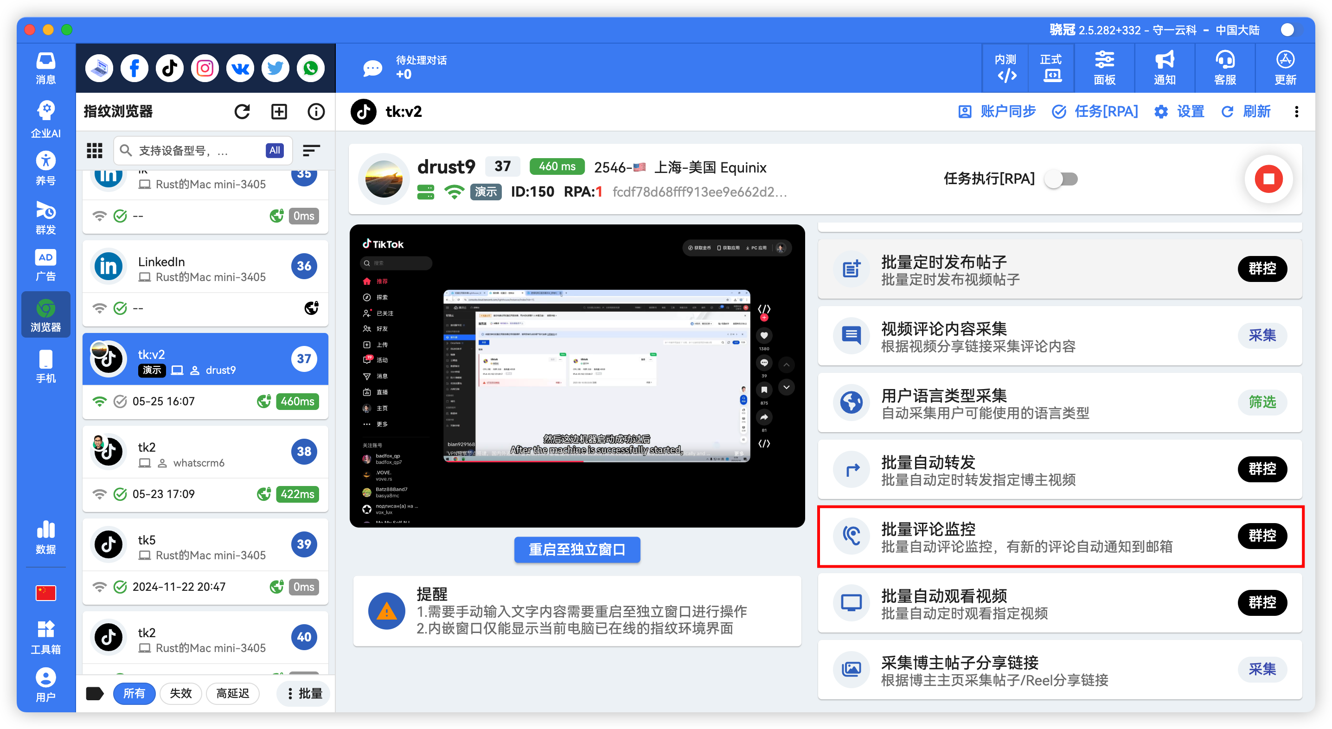
Task: Open the 手机 section in left sidebar
Action: tap(45, 365)
